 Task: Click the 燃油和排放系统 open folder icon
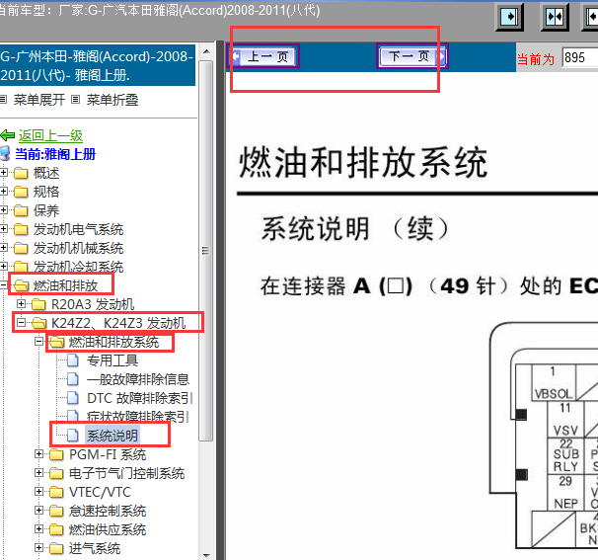coord(57,342)
